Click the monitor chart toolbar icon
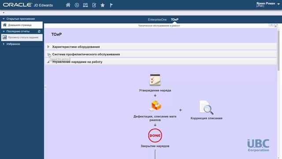 point(85,5)
